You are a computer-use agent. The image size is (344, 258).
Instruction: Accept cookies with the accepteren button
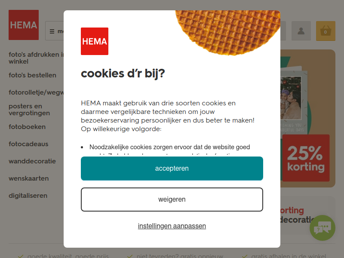(172, 169)
